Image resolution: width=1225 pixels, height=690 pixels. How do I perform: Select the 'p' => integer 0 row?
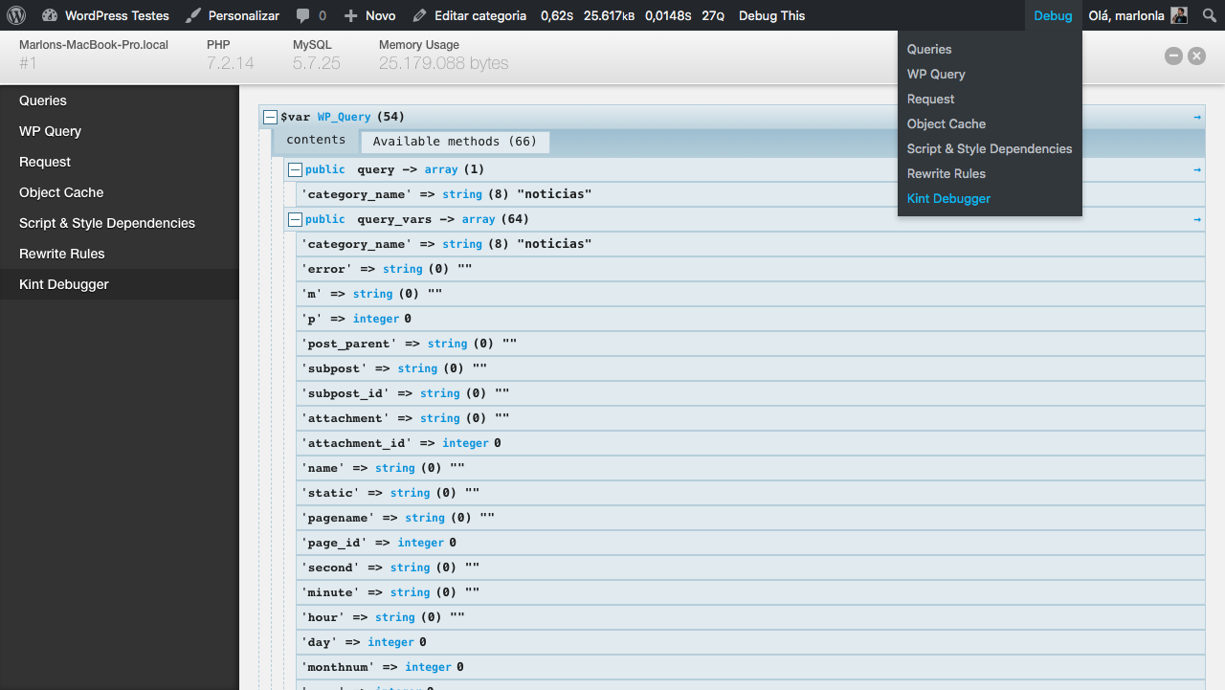pos(751,319)
